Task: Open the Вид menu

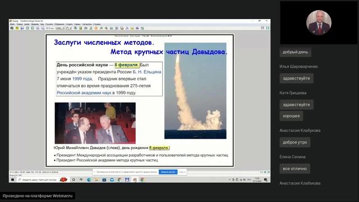Action: (x=42, y=24)
